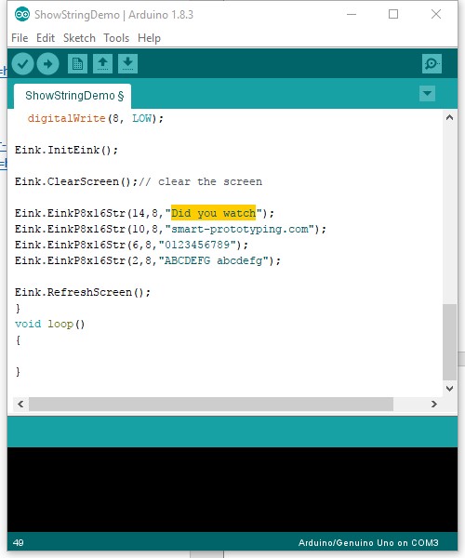Click the horizontal scrollbar left arrow

pos(20,404)
